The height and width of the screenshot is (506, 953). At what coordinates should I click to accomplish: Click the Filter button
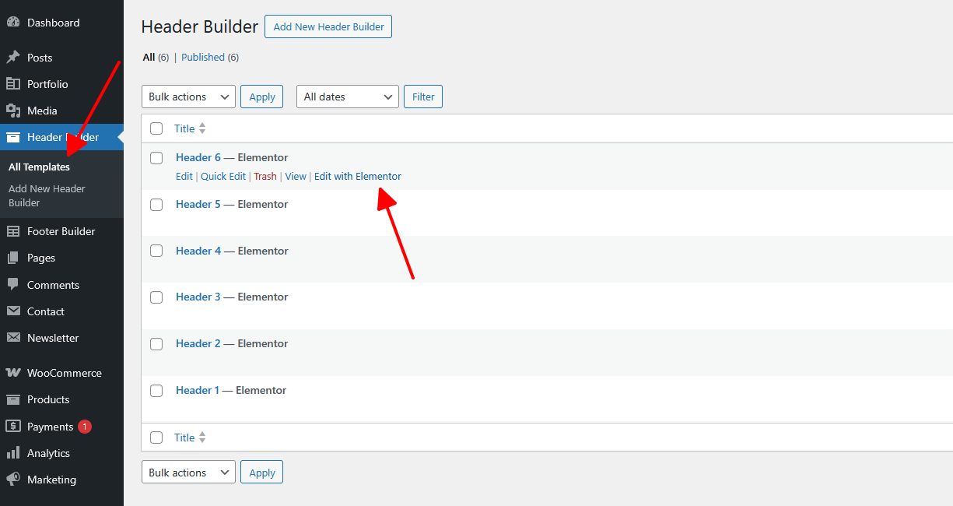[x=424, y=97]
